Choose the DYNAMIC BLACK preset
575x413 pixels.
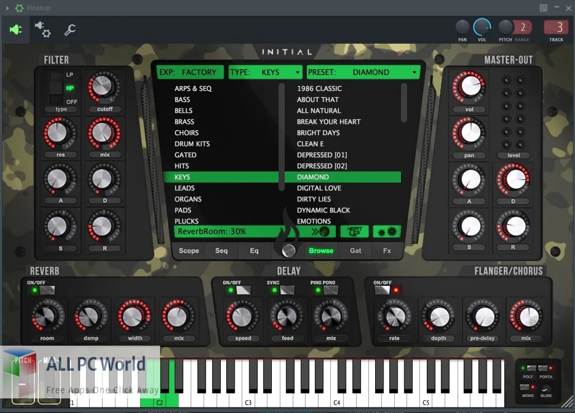pyautogui.click(x=323, y=210)
